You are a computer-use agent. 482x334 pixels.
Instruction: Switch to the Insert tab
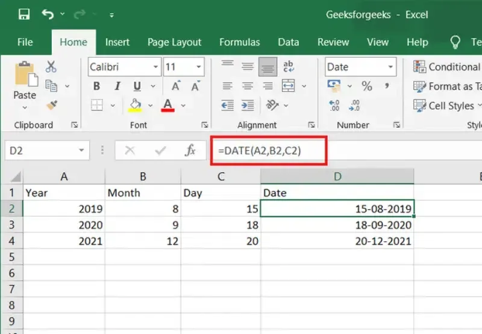click(x=117, y=42)
